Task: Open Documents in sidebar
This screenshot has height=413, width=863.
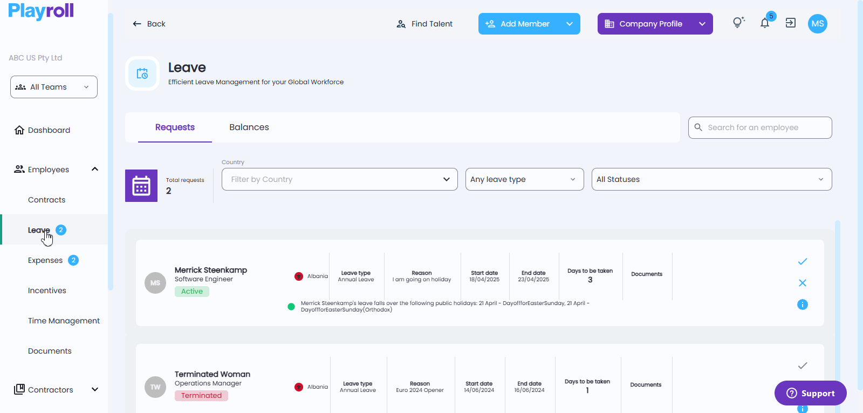Action: (x=50, y=351)
